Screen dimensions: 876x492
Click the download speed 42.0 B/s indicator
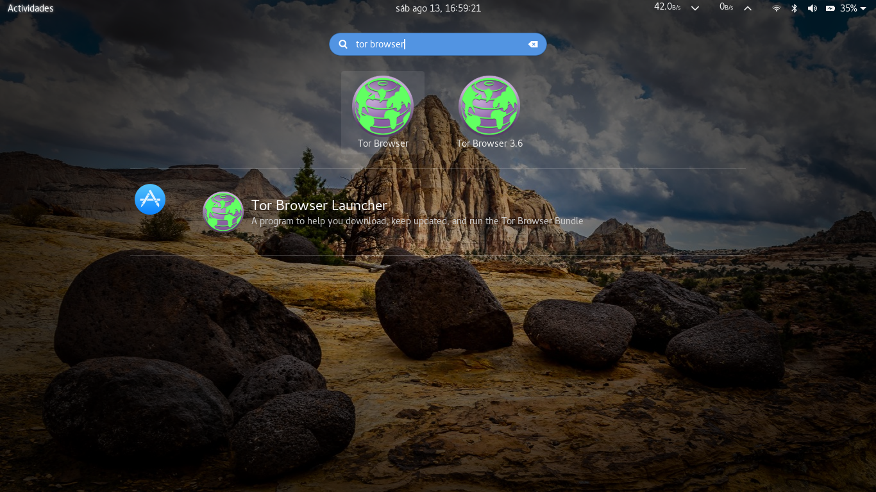[668, 7]
